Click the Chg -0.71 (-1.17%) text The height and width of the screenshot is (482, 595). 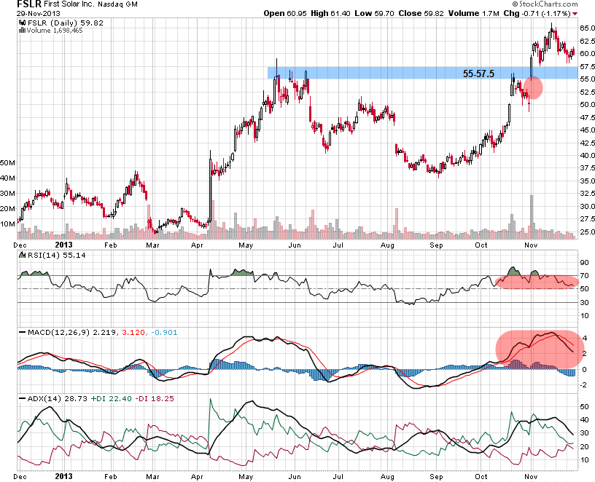(537, 13)
